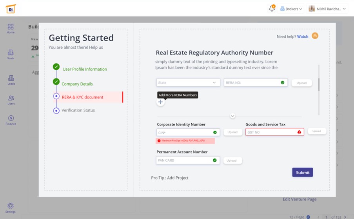
Task: Select the RERA & KYC document step
Action: click(82, 97)
